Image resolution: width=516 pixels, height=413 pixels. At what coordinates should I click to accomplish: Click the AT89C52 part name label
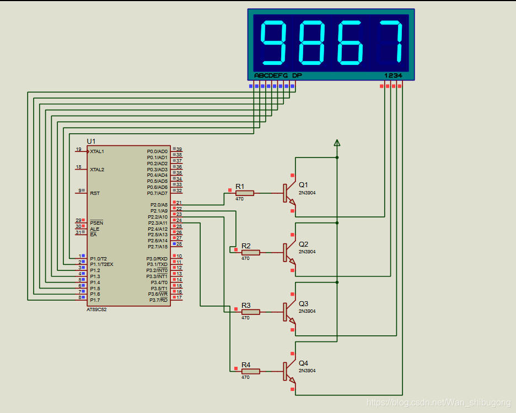[x=96, y=309]
